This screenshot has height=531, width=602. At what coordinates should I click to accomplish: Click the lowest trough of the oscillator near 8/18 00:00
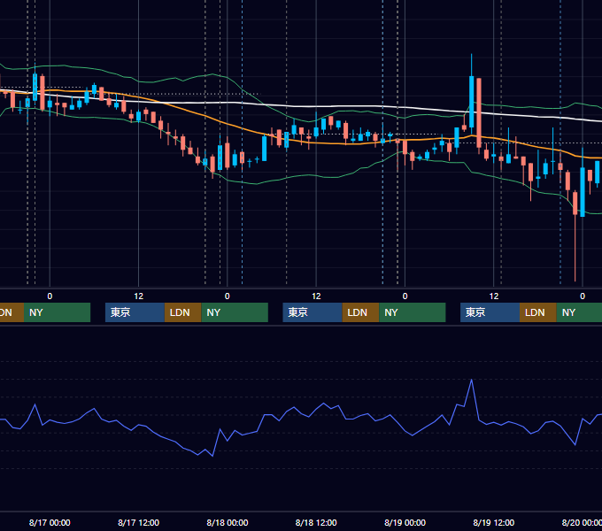[x=212, y=456]
